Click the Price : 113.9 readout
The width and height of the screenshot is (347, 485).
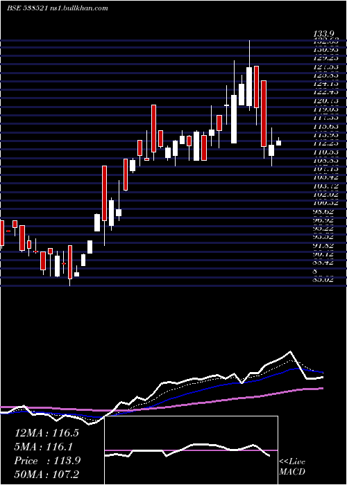[x=47, y=461]
